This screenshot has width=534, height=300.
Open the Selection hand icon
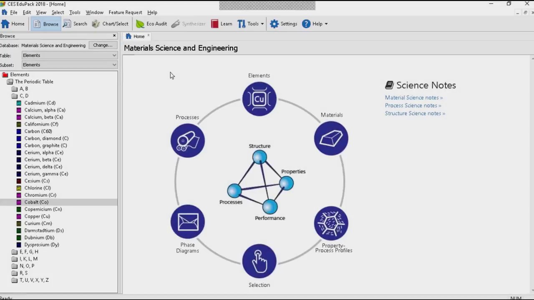pos(259,261)
